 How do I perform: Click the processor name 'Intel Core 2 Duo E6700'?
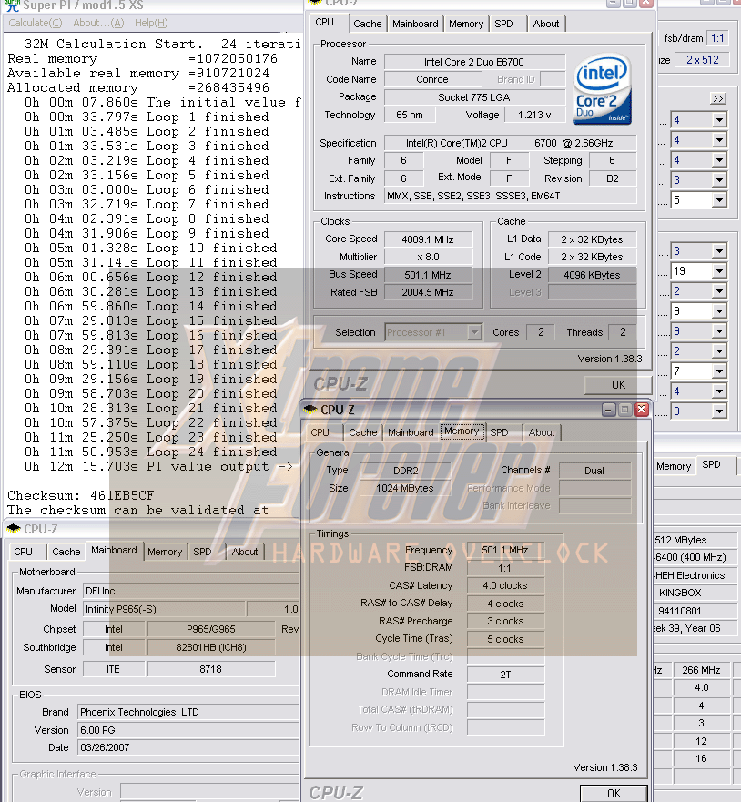coord(474,62)
